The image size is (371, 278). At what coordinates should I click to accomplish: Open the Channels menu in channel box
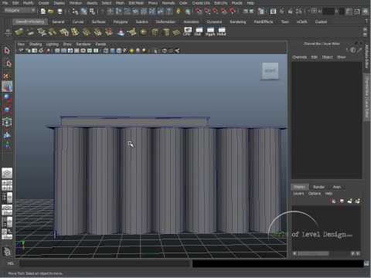click(299, 57)
